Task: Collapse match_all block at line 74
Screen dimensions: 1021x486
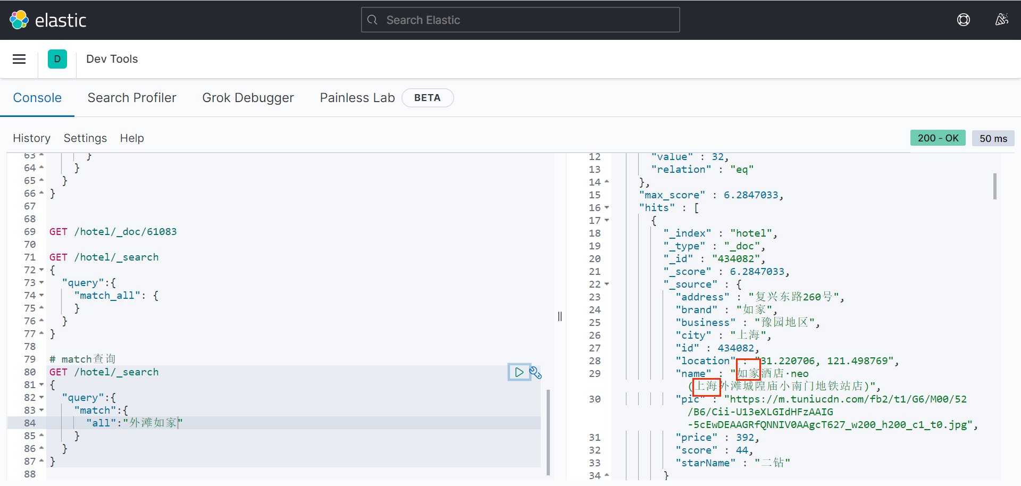Action: coord(41,296)
